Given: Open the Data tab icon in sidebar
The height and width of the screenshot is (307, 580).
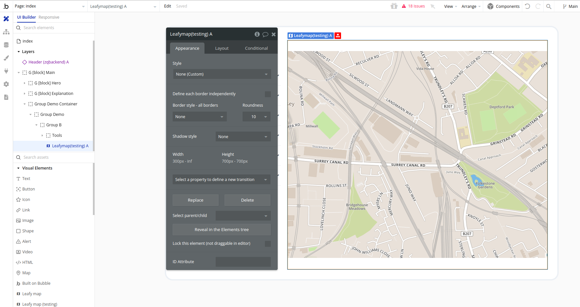Looking at the screenshot, I should [6, 45].
